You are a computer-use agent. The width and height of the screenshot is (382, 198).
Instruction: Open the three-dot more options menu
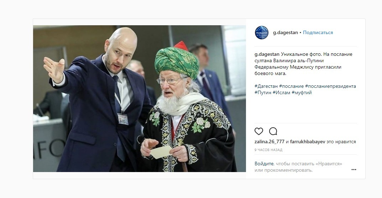pos(354,170)
